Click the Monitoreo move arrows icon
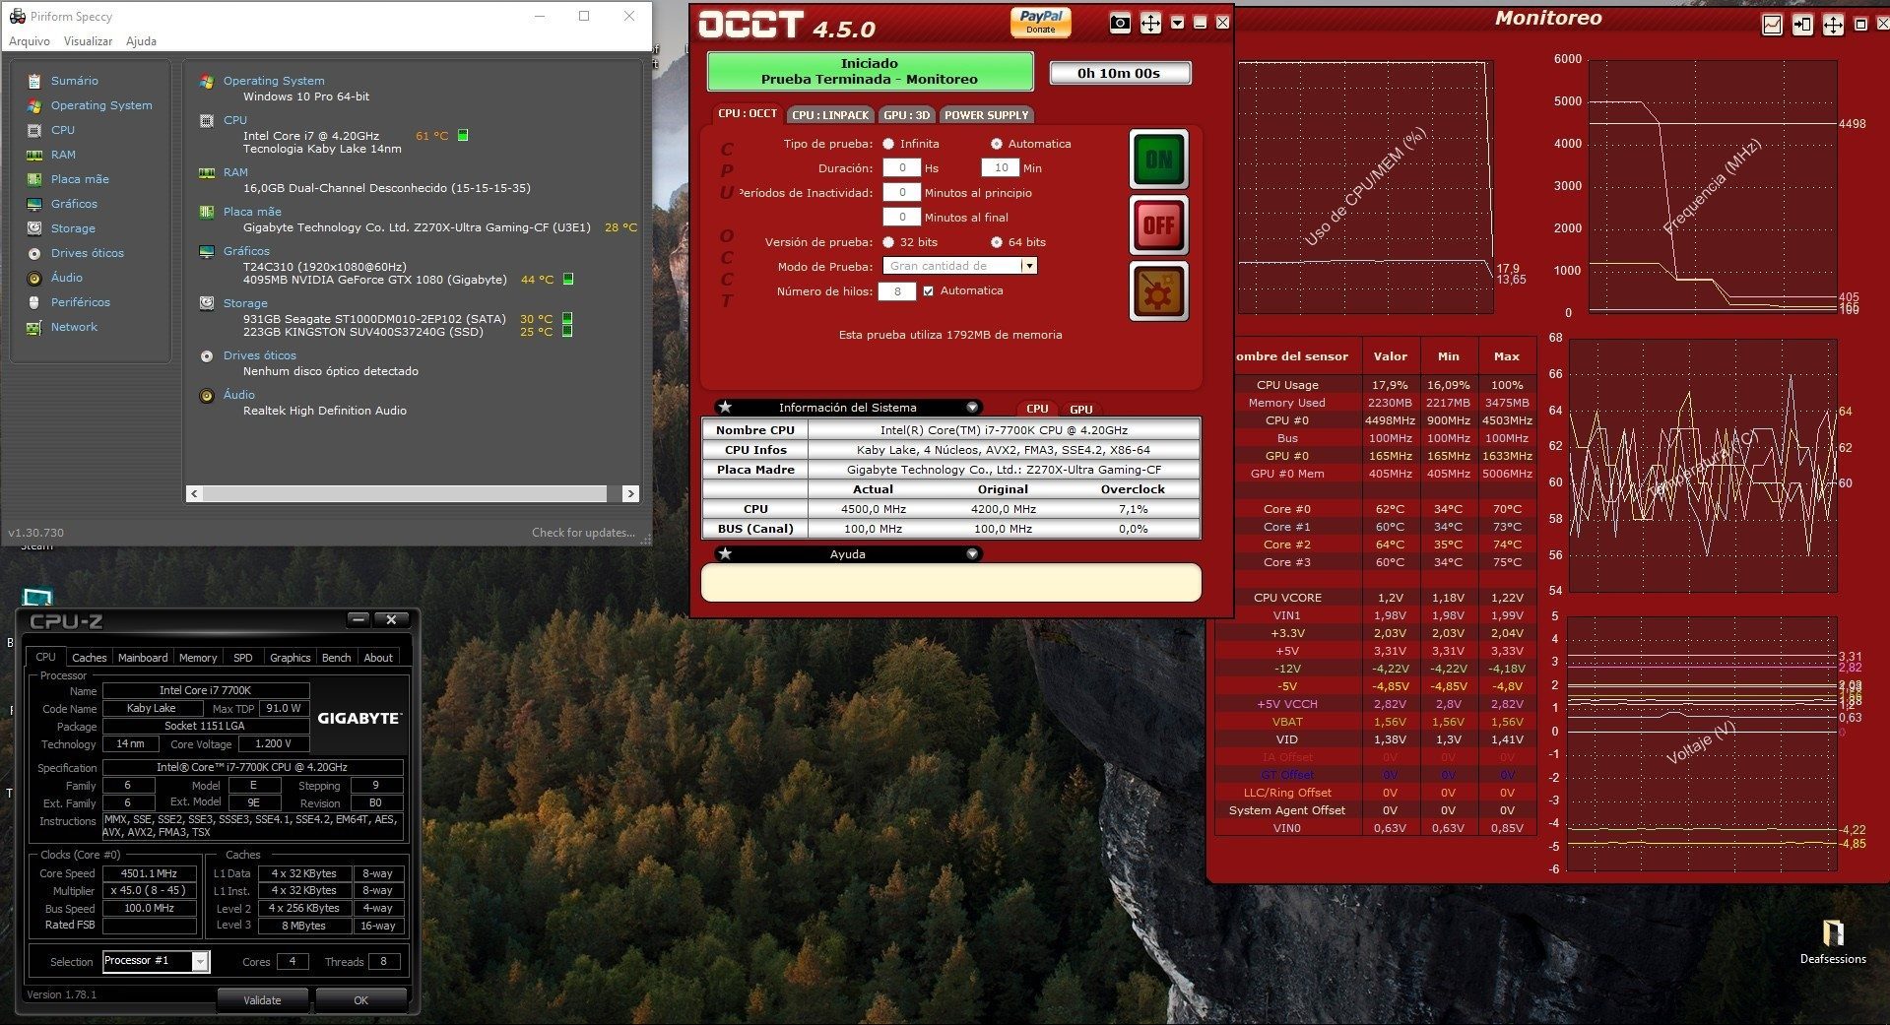Viewport: 1890px width, 1025px height. click(x=1833, y=25)
